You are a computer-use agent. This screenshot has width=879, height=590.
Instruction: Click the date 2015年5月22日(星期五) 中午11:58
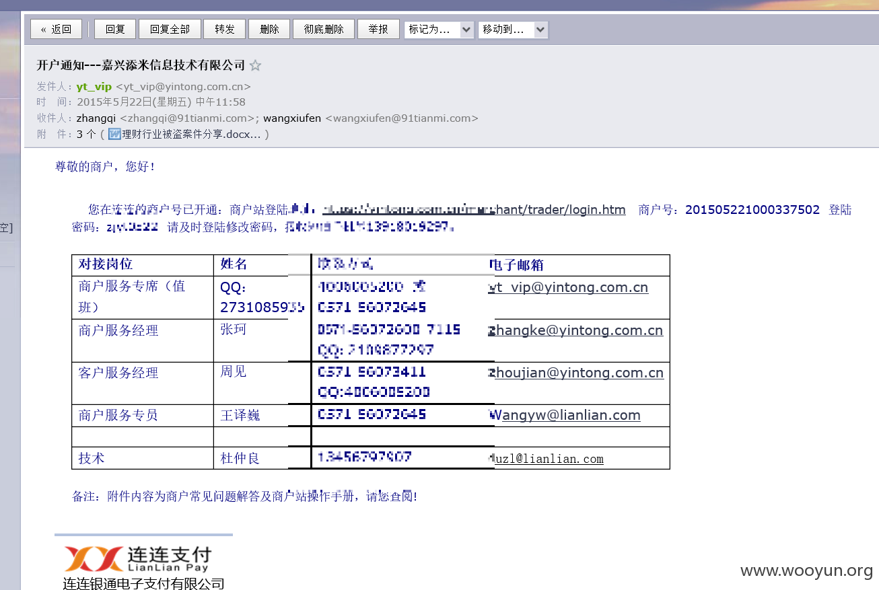(162, 102)
